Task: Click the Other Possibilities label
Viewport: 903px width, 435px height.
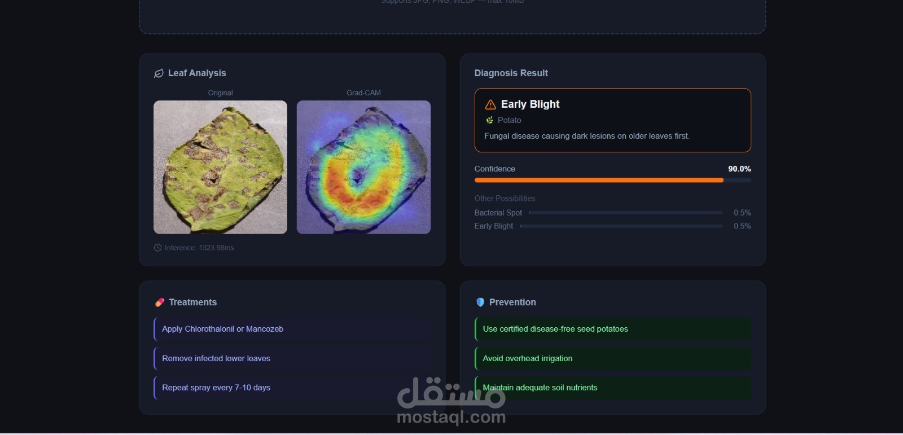Action: click(x=505, y=199)
